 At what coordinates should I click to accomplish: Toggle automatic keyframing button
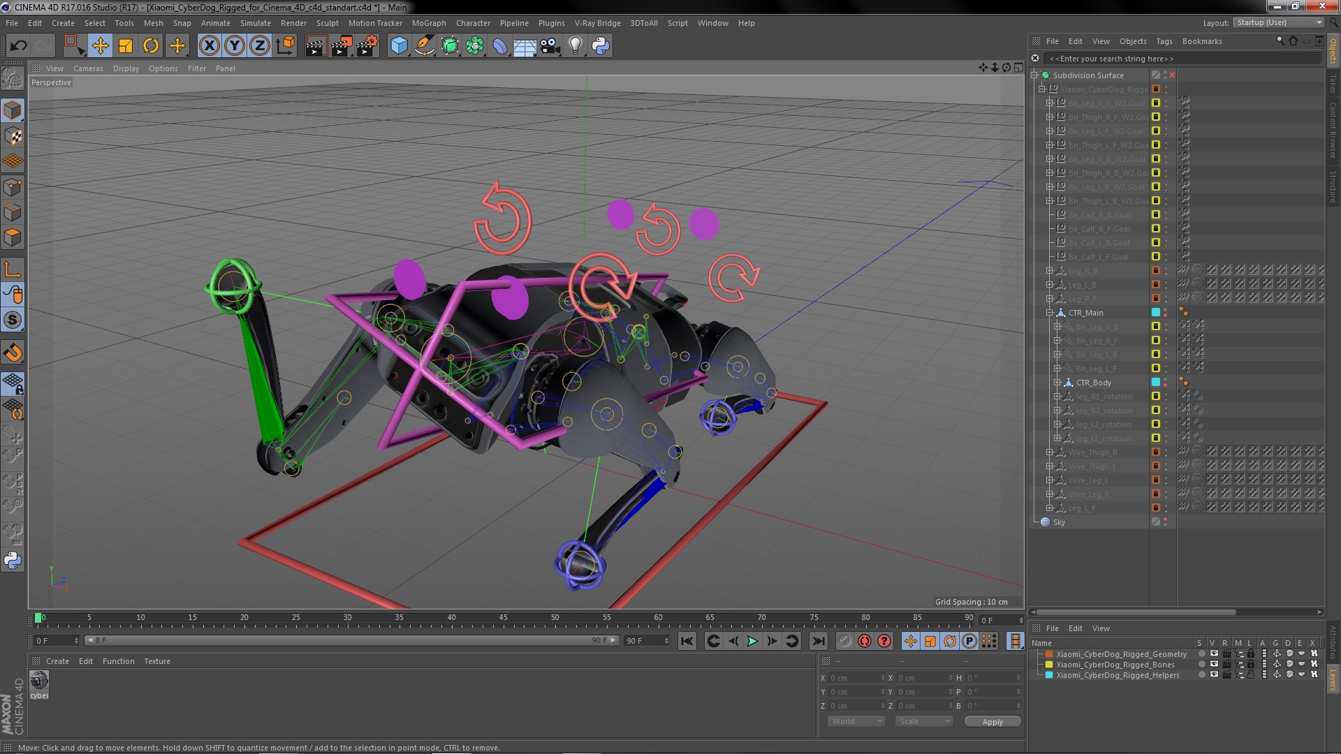[865, 641]
